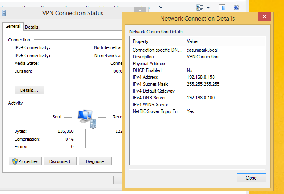
Task: Expand the view options dropdown arrow
Action: coord(208,8)
